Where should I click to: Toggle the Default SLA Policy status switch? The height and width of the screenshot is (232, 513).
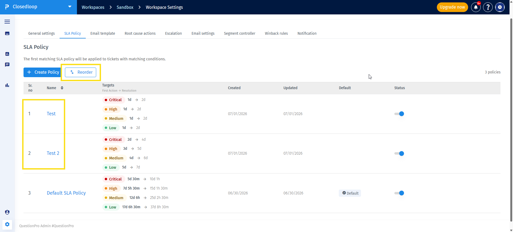(399, 193)
